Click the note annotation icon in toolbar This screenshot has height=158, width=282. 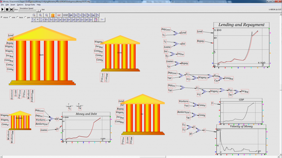point(102,20)
